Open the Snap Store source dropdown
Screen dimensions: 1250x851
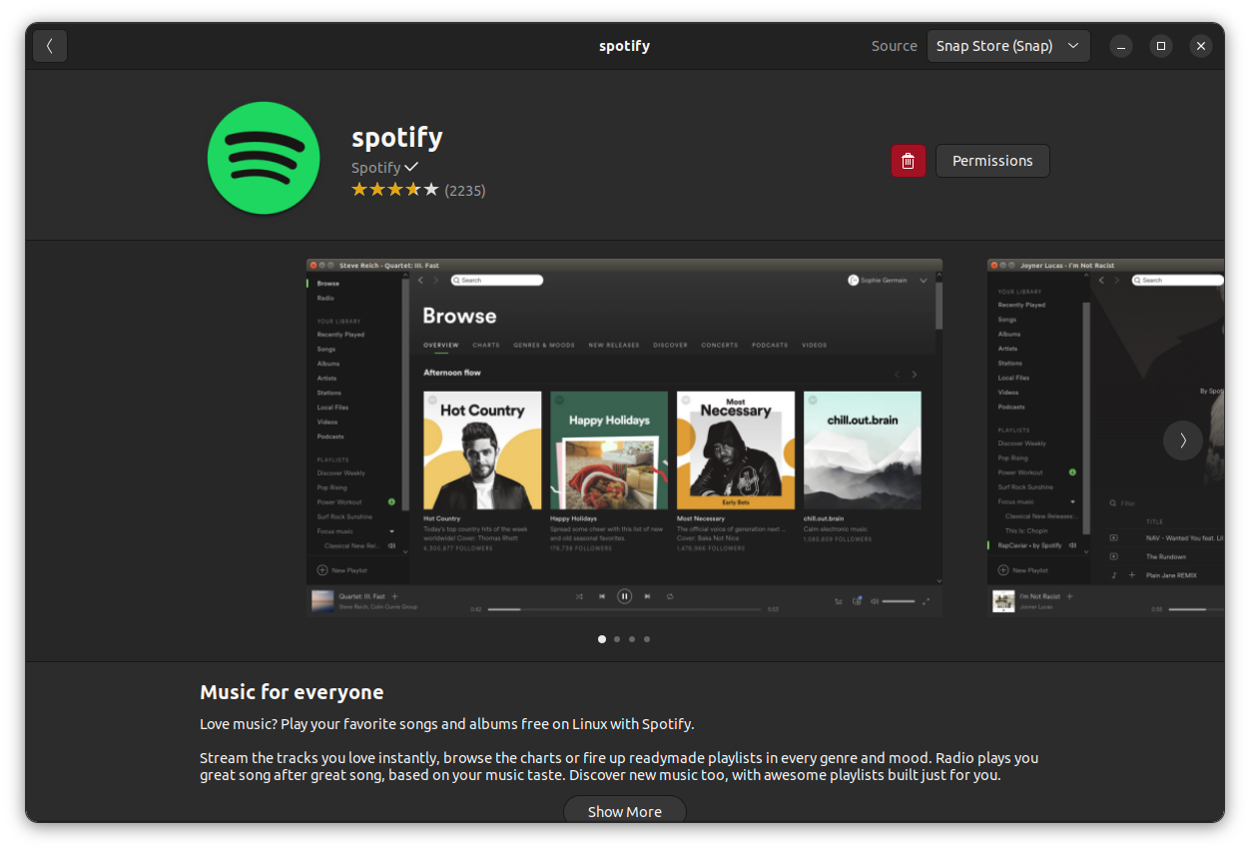1007,45
